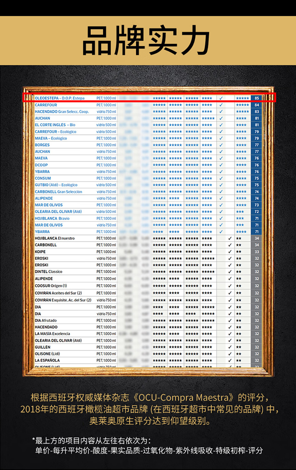Select the PET 1000 ml cell in the BORGES row
The image size is (296, 470).
coord(106,145)
